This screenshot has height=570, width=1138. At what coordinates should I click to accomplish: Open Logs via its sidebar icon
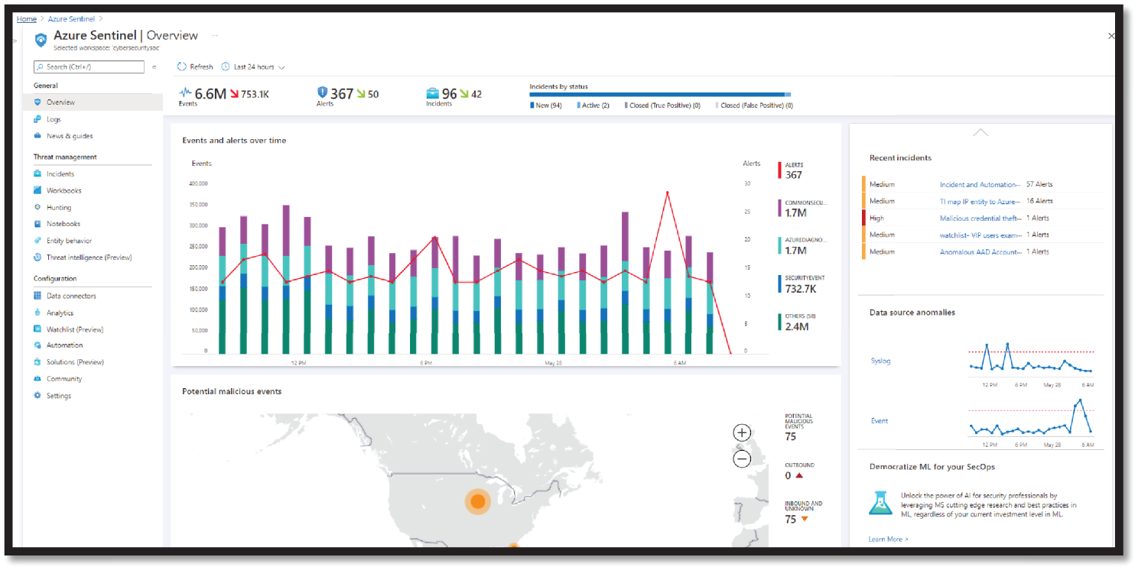click(37, 119)
